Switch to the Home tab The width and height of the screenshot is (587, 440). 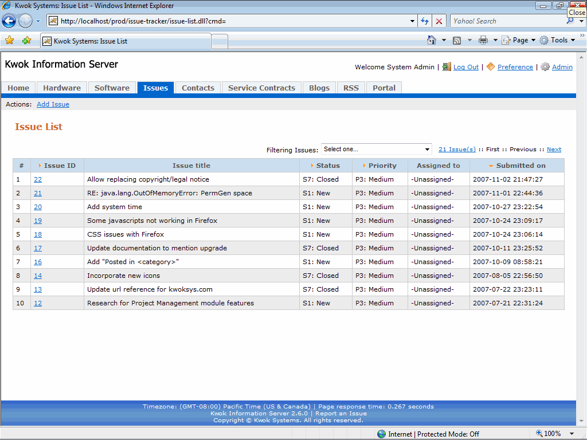18,88
